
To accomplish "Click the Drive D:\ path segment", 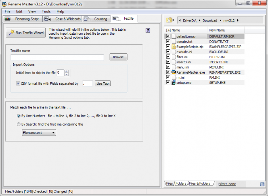I will click(x=189, y=20).
